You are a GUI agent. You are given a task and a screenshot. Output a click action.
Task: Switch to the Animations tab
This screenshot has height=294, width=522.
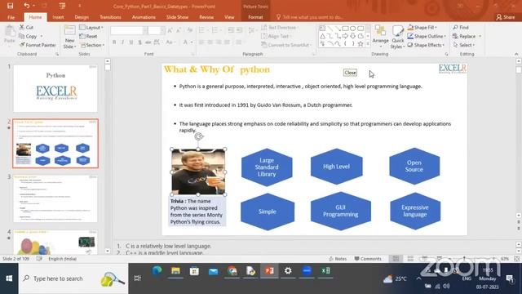point(144,17)
